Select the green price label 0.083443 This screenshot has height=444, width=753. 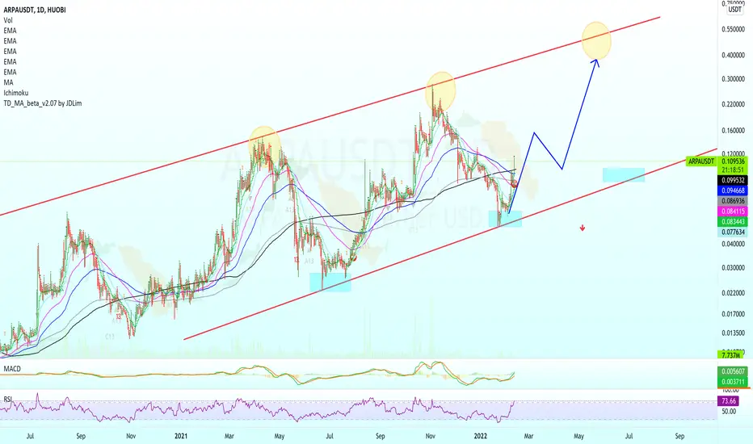pos(733,222)
